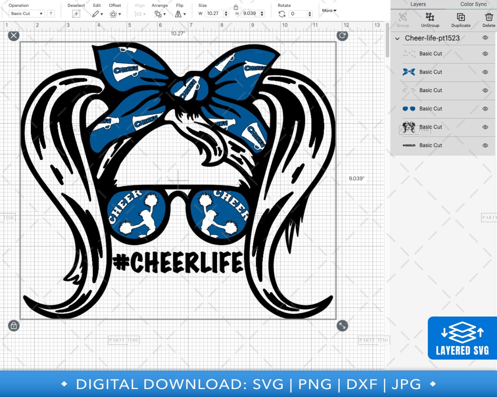Viewport: 497px width, 397px height.
Task: Open the Offset tool icon
Action: 113,13
